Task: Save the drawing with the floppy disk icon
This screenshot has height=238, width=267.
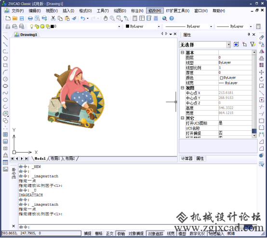Action: click(x=22, y=18)
